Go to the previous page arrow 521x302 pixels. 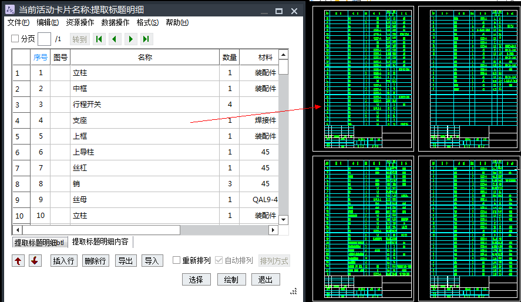[115, 39]
